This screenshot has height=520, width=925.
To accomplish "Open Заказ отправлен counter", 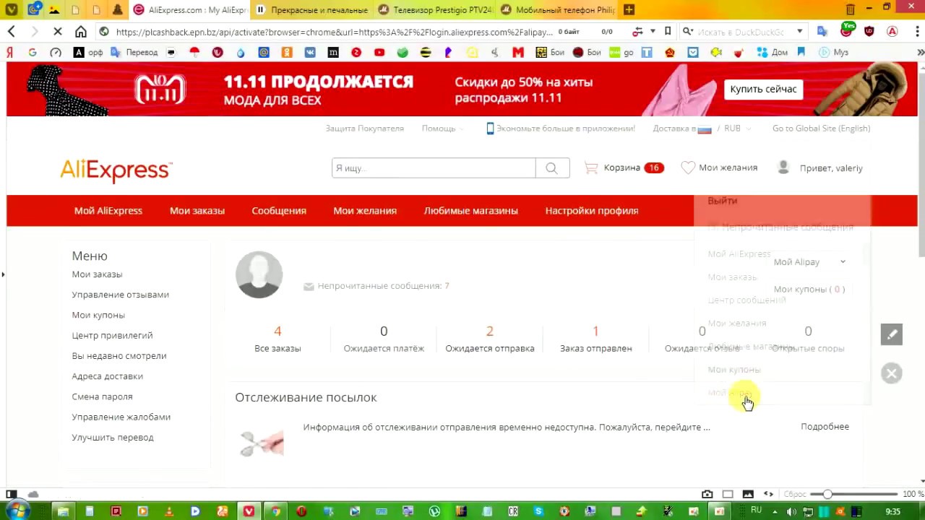I will [595, 339].
